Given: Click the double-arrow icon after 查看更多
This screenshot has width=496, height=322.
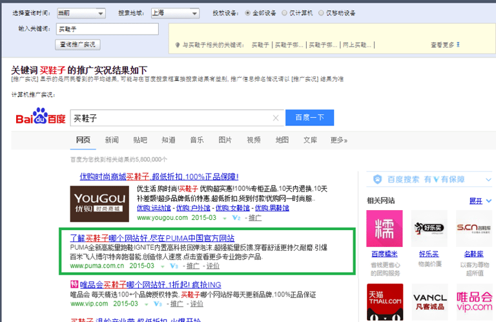Looking at the screenshot, I should pos(458,45).
